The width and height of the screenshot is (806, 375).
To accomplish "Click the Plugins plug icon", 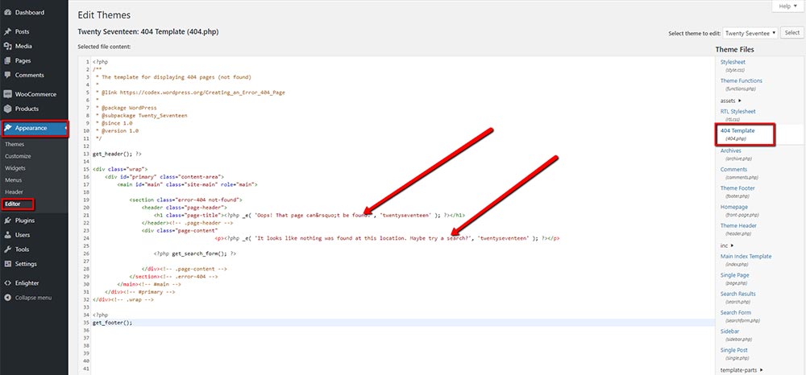I will pos(8,220).
